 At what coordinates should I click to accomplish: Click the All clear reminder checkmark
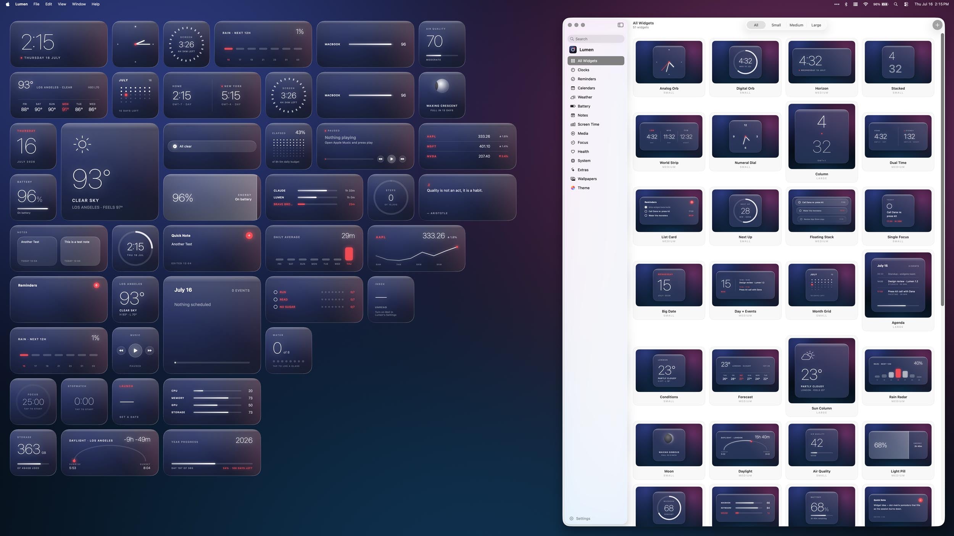175,146
